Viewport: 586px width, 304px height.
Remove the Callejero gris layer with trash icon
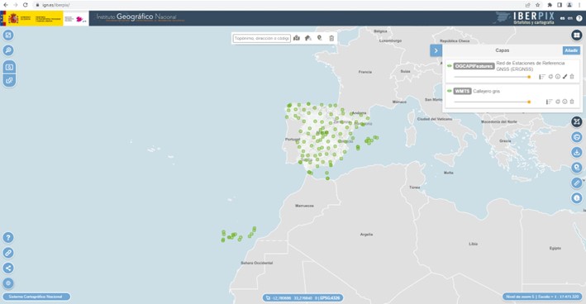pyautogui.click(x=572, y=102)
